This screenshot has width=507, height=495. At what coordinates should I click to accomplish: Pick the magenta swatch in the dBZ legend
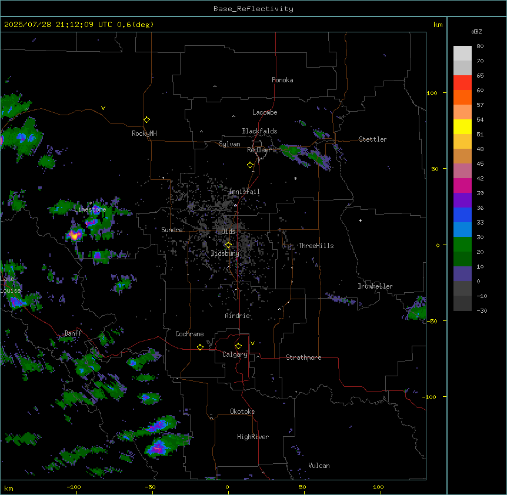tap(462, 185)
